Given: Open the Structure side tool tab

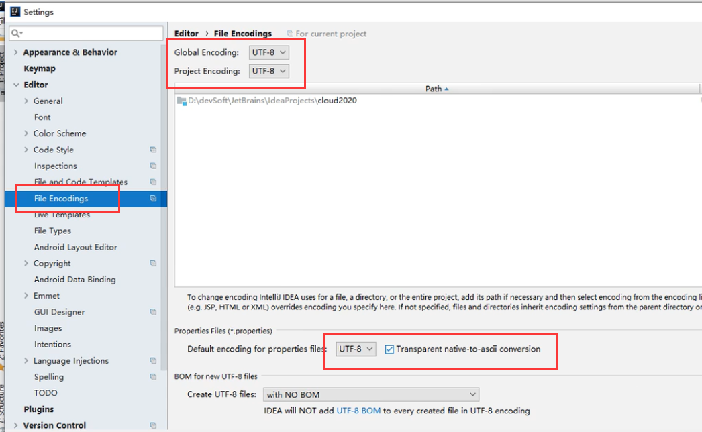Looking at the screenshot, I should click(2, 405).
